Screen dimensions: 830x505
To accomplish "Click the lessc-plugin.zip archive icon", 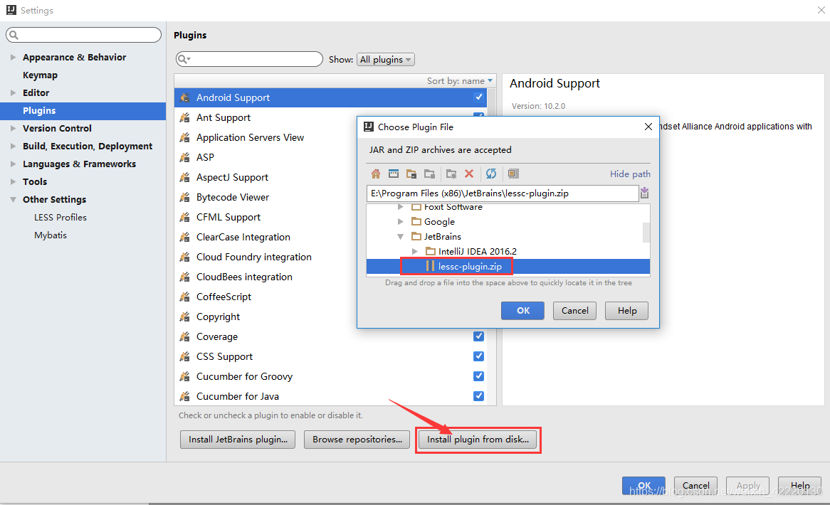I will 430,266.
